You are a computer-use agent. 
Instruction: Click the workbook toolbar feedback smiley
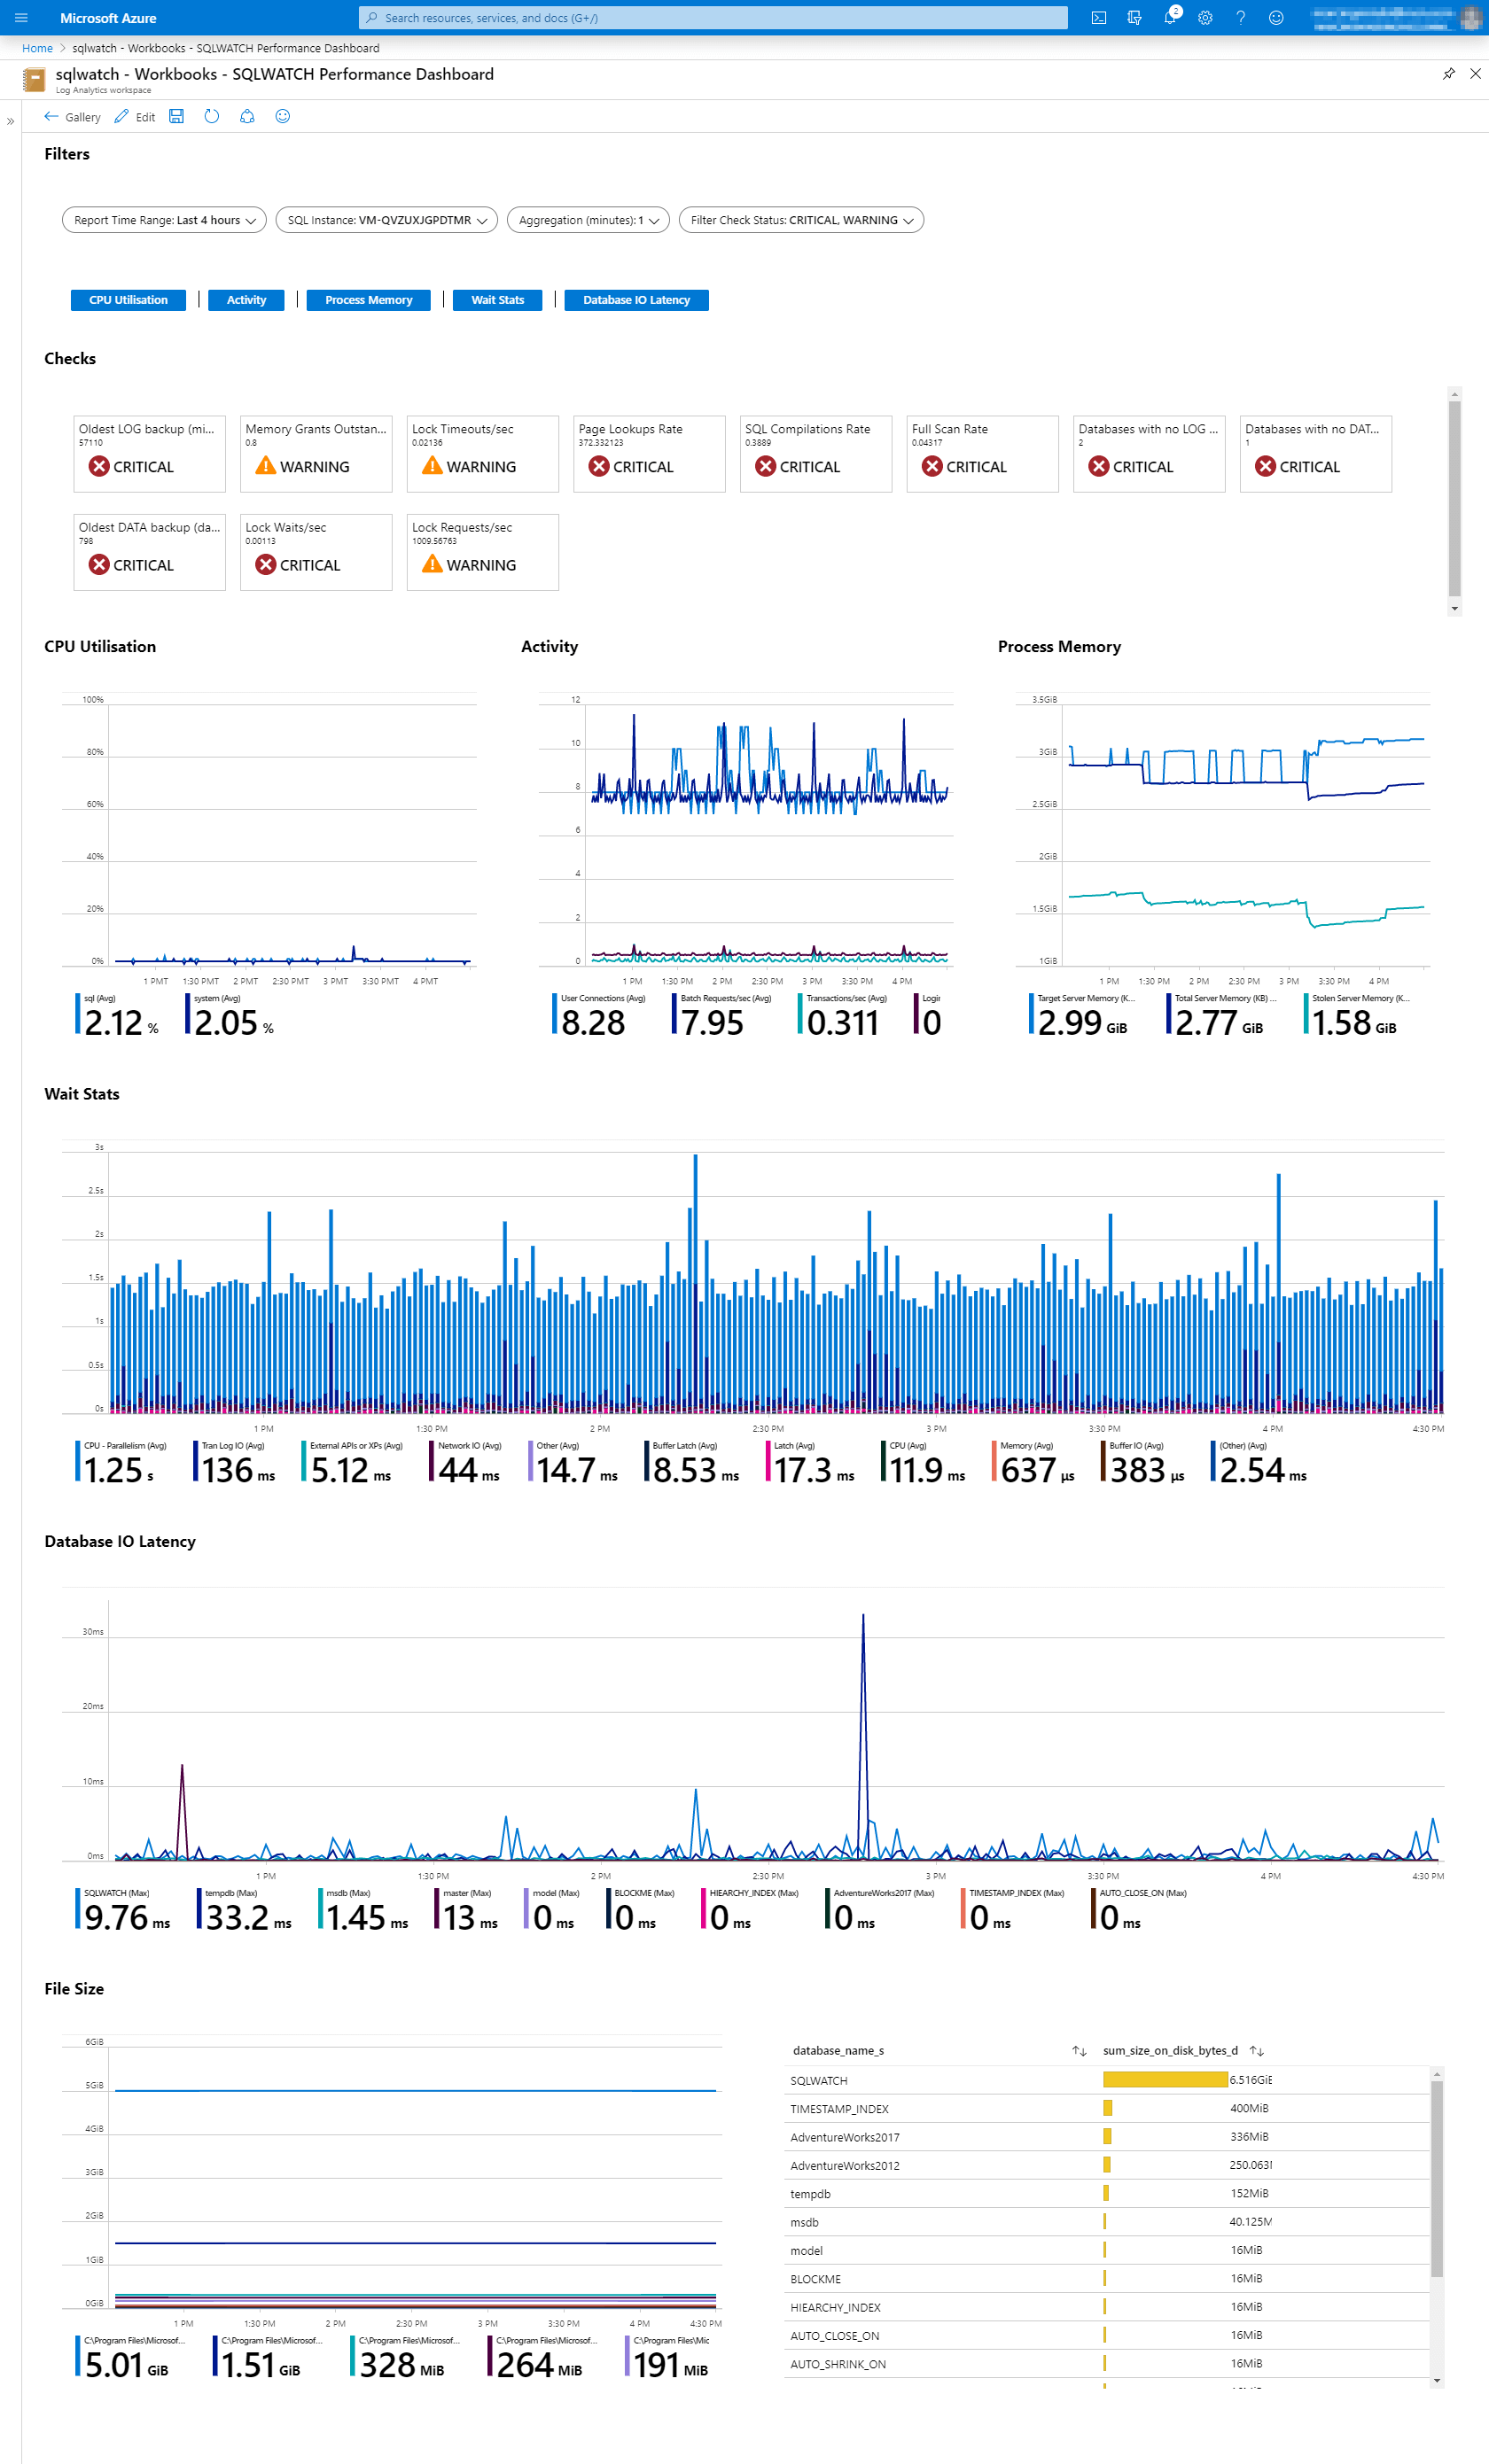click(x=283, y=116)
